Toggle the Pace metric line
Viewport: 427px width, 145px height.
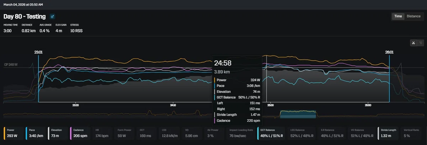(x=36, y=133)
